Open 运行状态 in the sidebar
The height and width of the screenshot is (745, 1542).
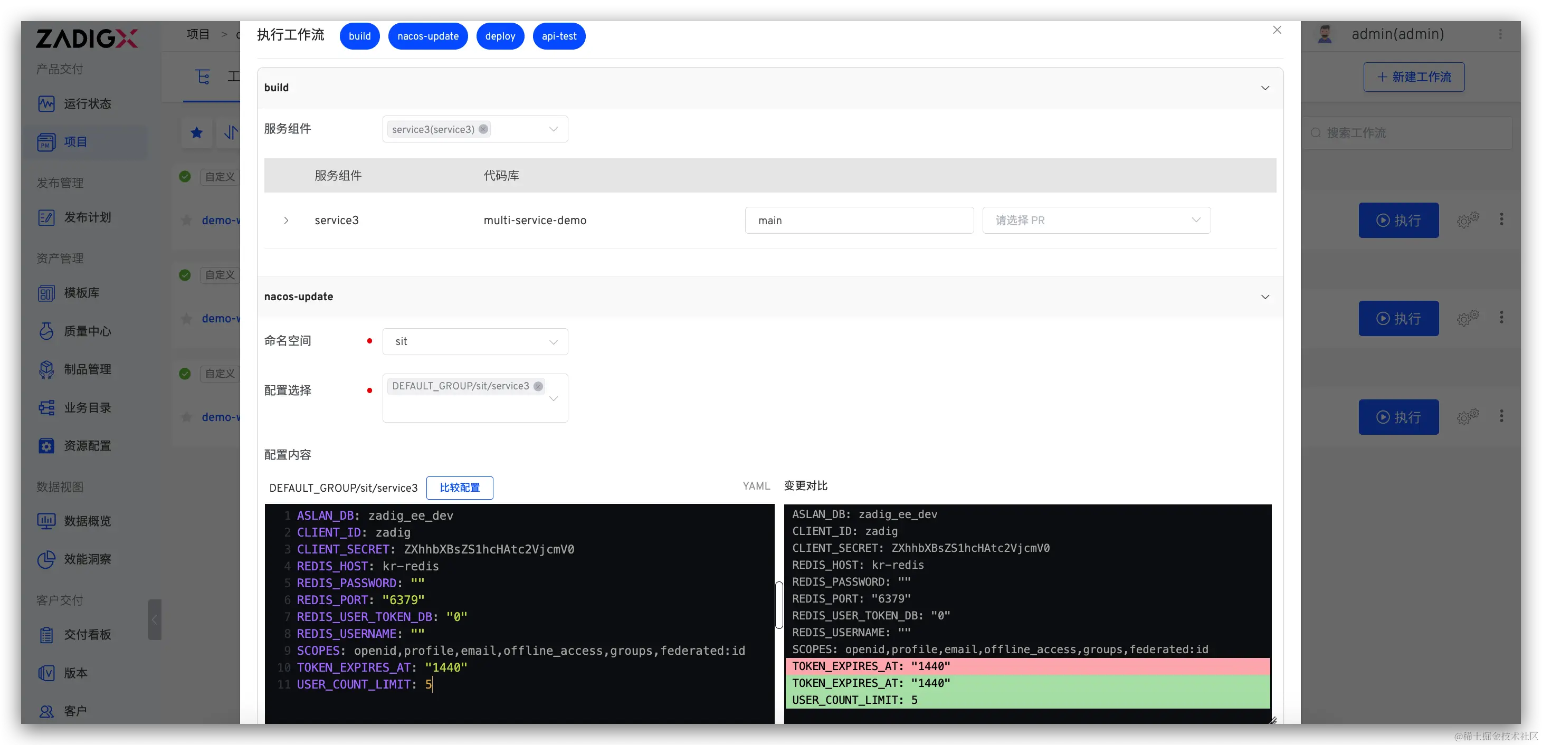pos(87,104)
